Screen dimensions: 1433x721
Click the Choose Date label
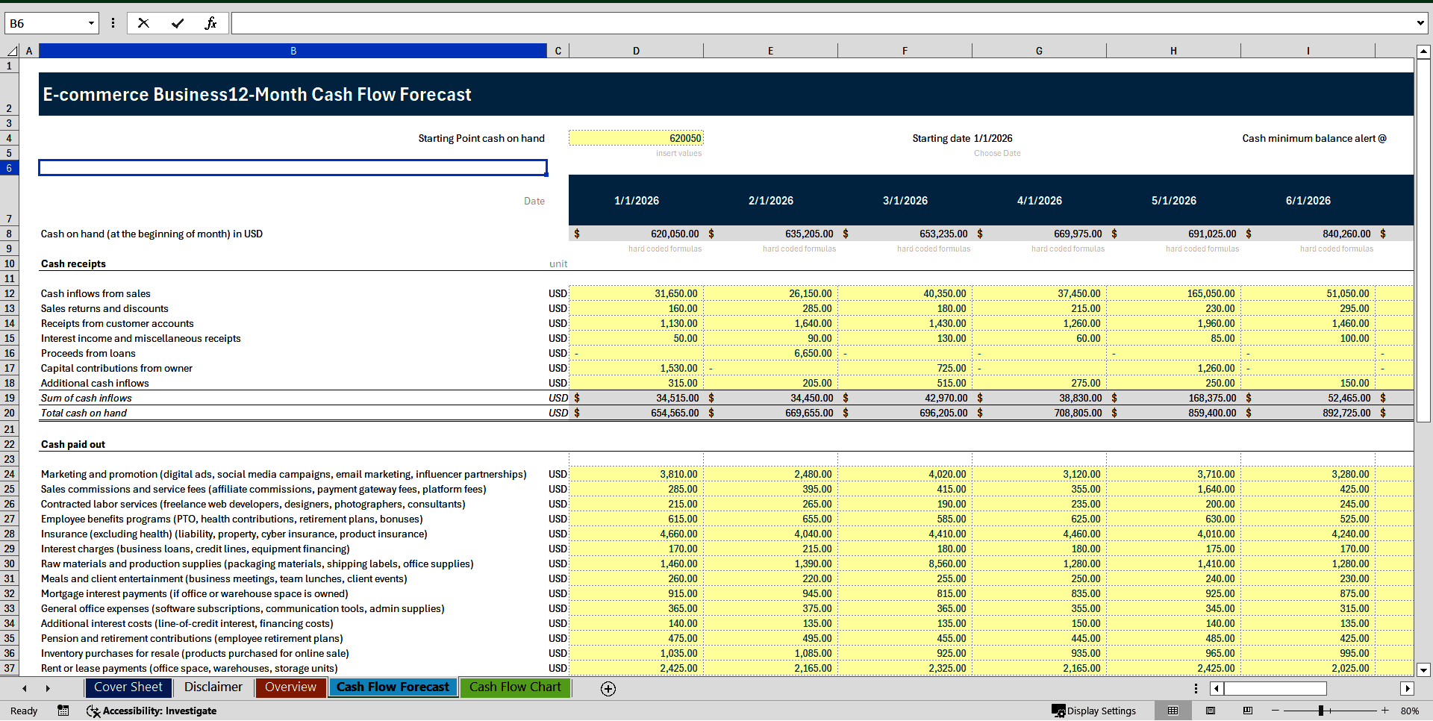click(997, 153)
